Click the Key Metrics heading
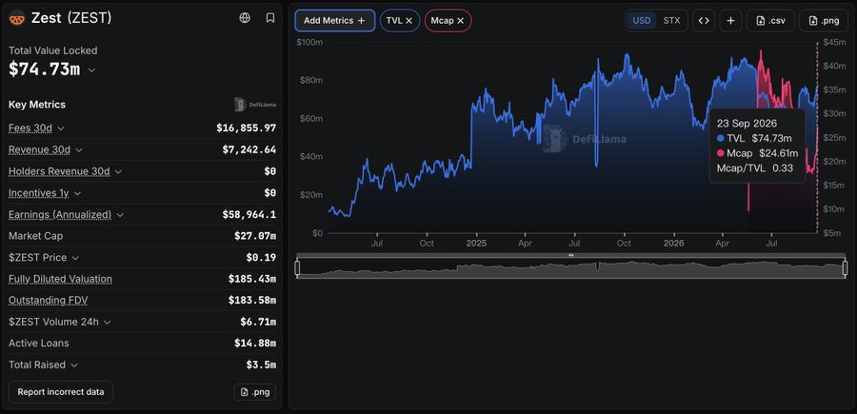 37,105
